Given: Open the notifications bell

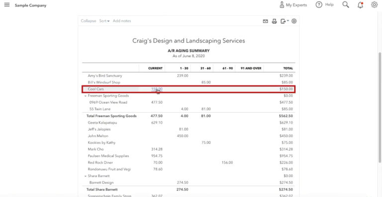Looking at the screenshot, I should coord(360,5).
